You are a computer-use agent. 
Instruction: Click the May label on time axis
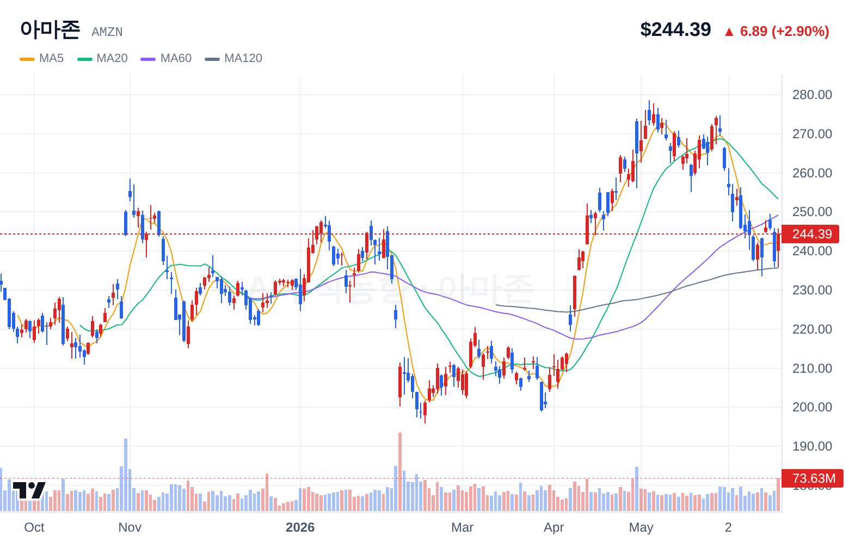coord(641,527)
